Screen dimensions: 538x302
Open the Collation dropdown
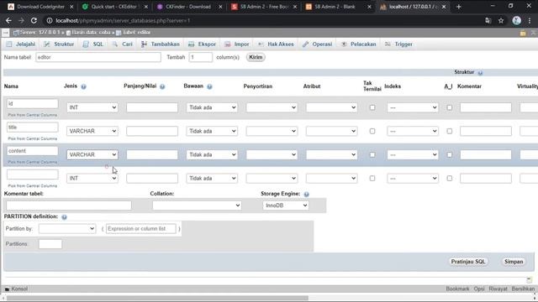197,206
